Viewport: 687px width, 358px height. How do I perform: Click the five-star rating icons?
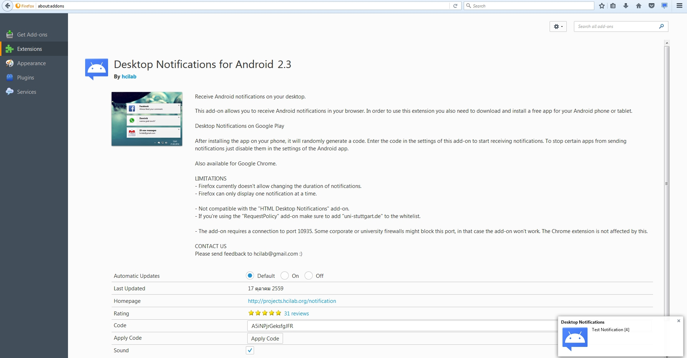(265, 313)
